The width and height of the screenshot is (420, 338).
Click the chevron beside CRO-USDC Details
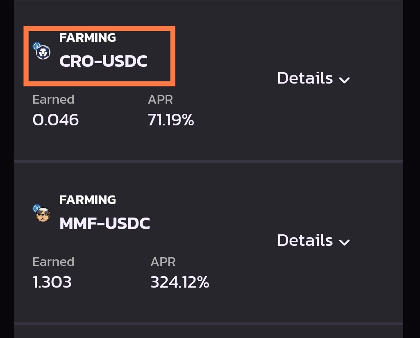point(344,80)
